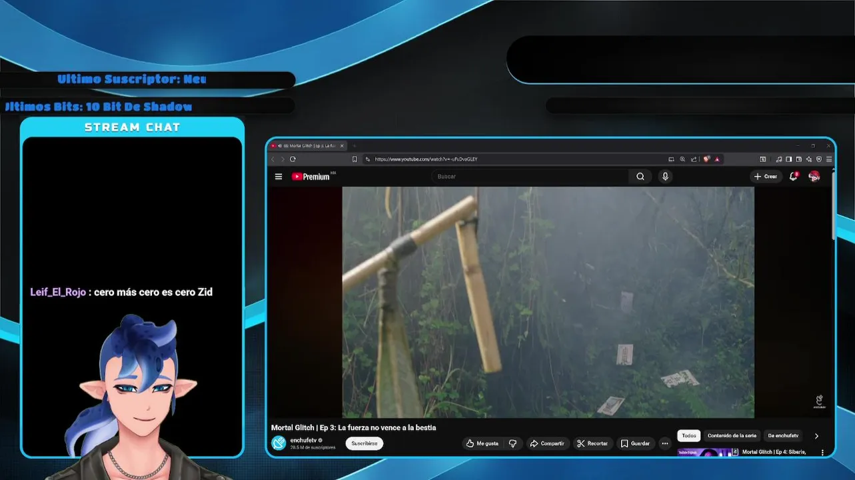This screenshot has height=480, width=855.
Task: Select the De enchufetv chip
Action: pyautogui.click(x=783, y=435)
